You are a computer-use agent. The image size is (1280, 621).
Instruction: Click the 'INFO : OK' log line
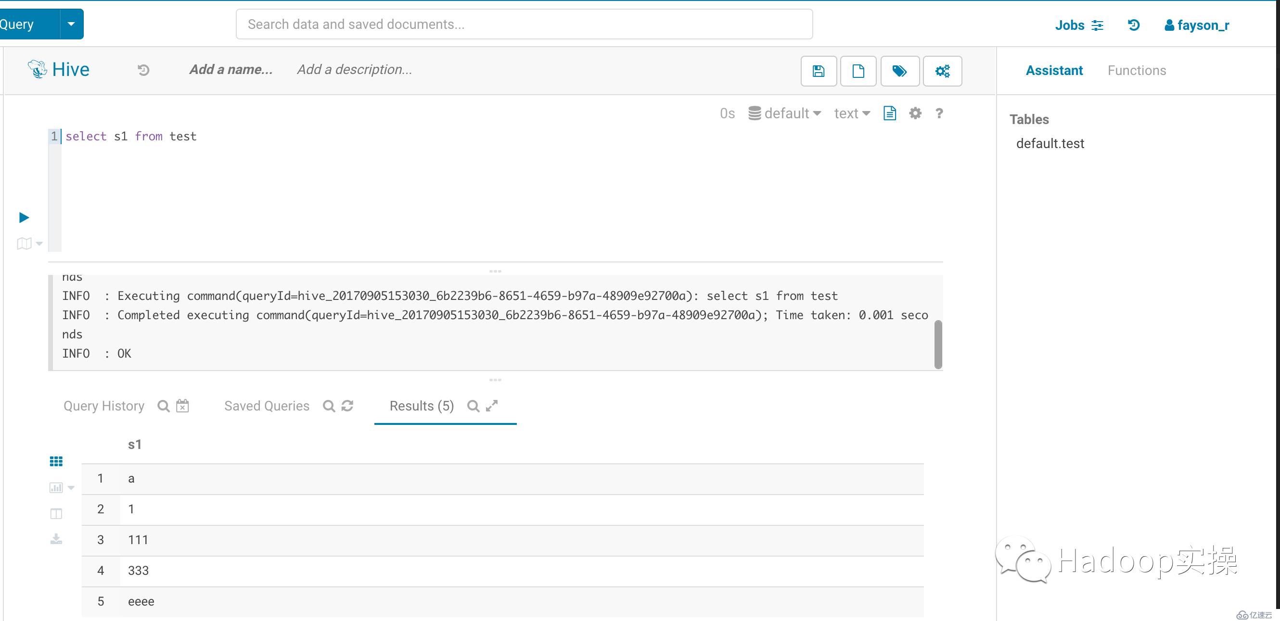coord(97,353)
